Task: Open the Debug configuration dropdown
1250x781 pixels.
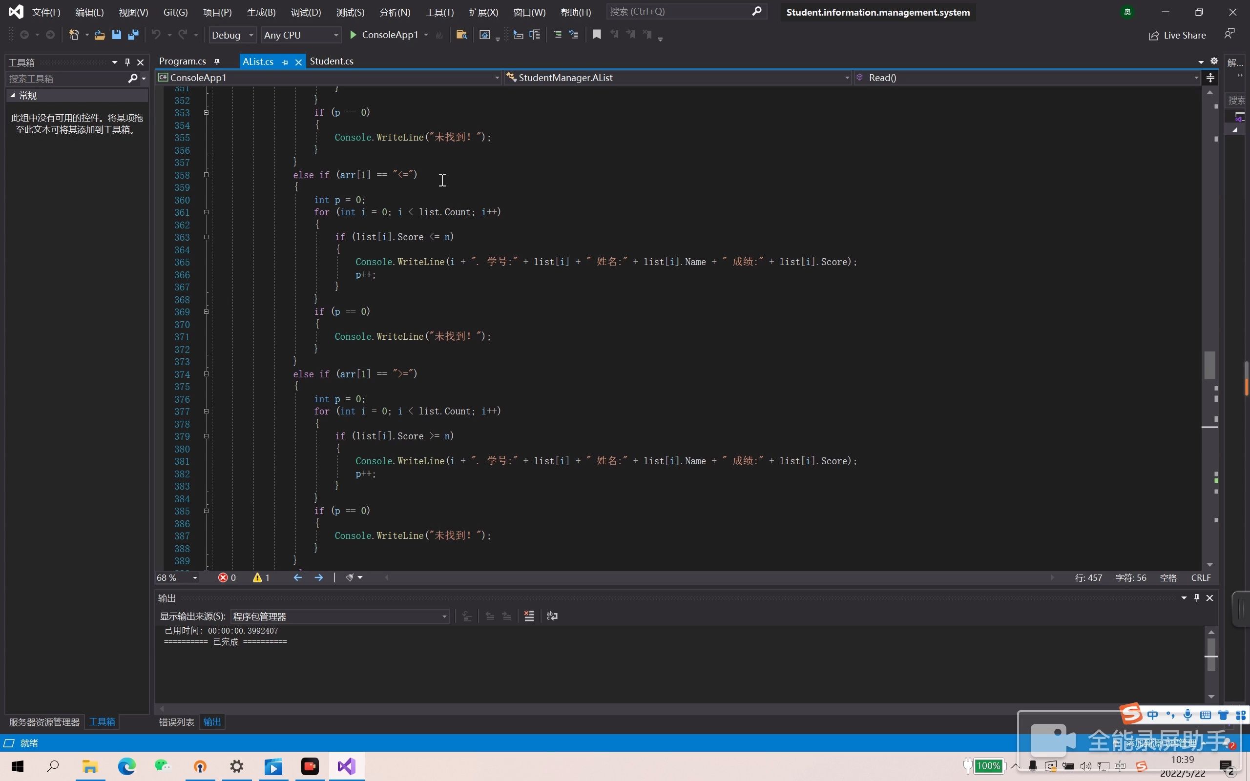Action: 232,35
